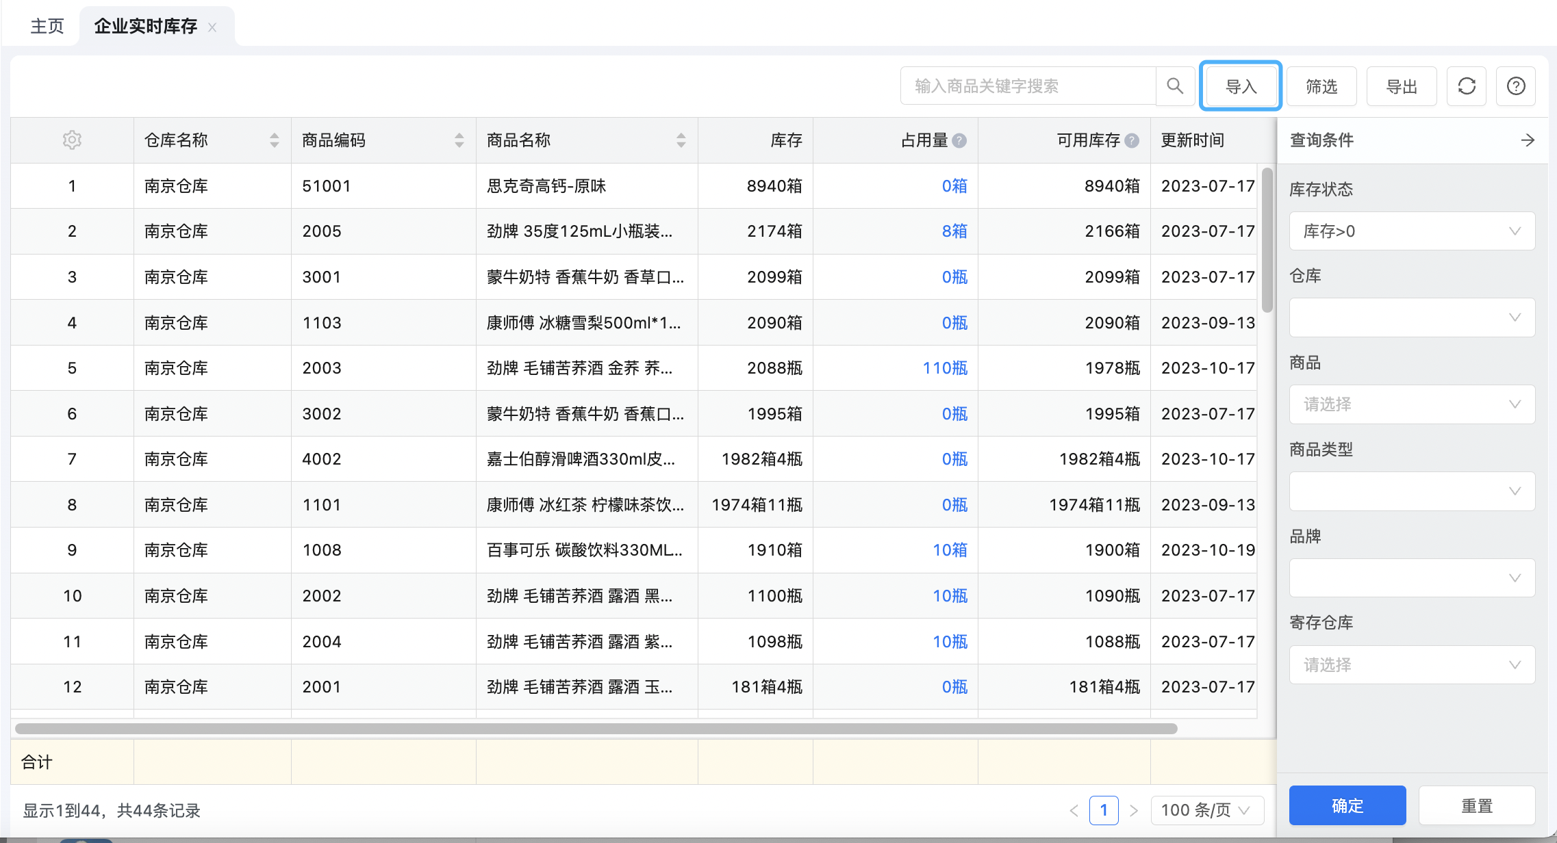This screenshot has width=1557, height=843.
Task: Click row number 12 cell
Action: 72,687
